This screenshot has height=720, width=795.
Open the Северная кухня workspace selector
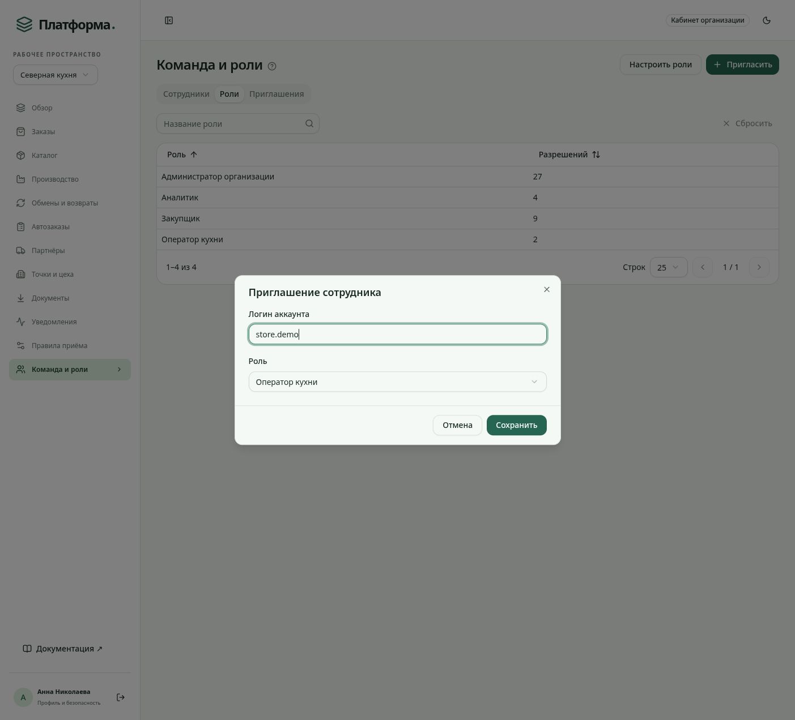click(x=56, y=75)
